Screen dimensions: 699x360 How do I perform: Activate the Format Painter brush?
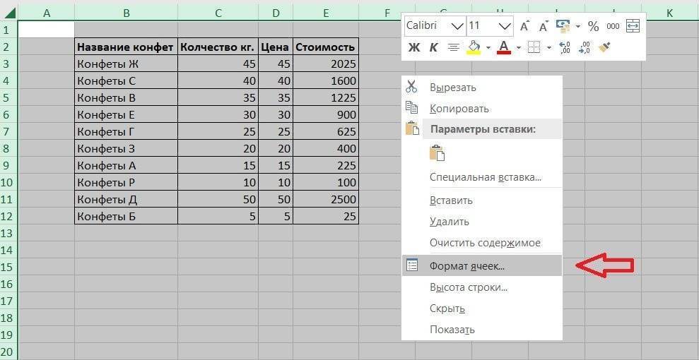coord(604,47)
